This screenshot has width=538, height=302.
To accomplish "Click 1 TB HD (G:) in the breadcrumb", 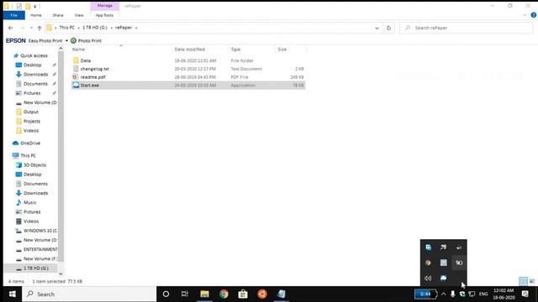I will [x=94, y=28].
